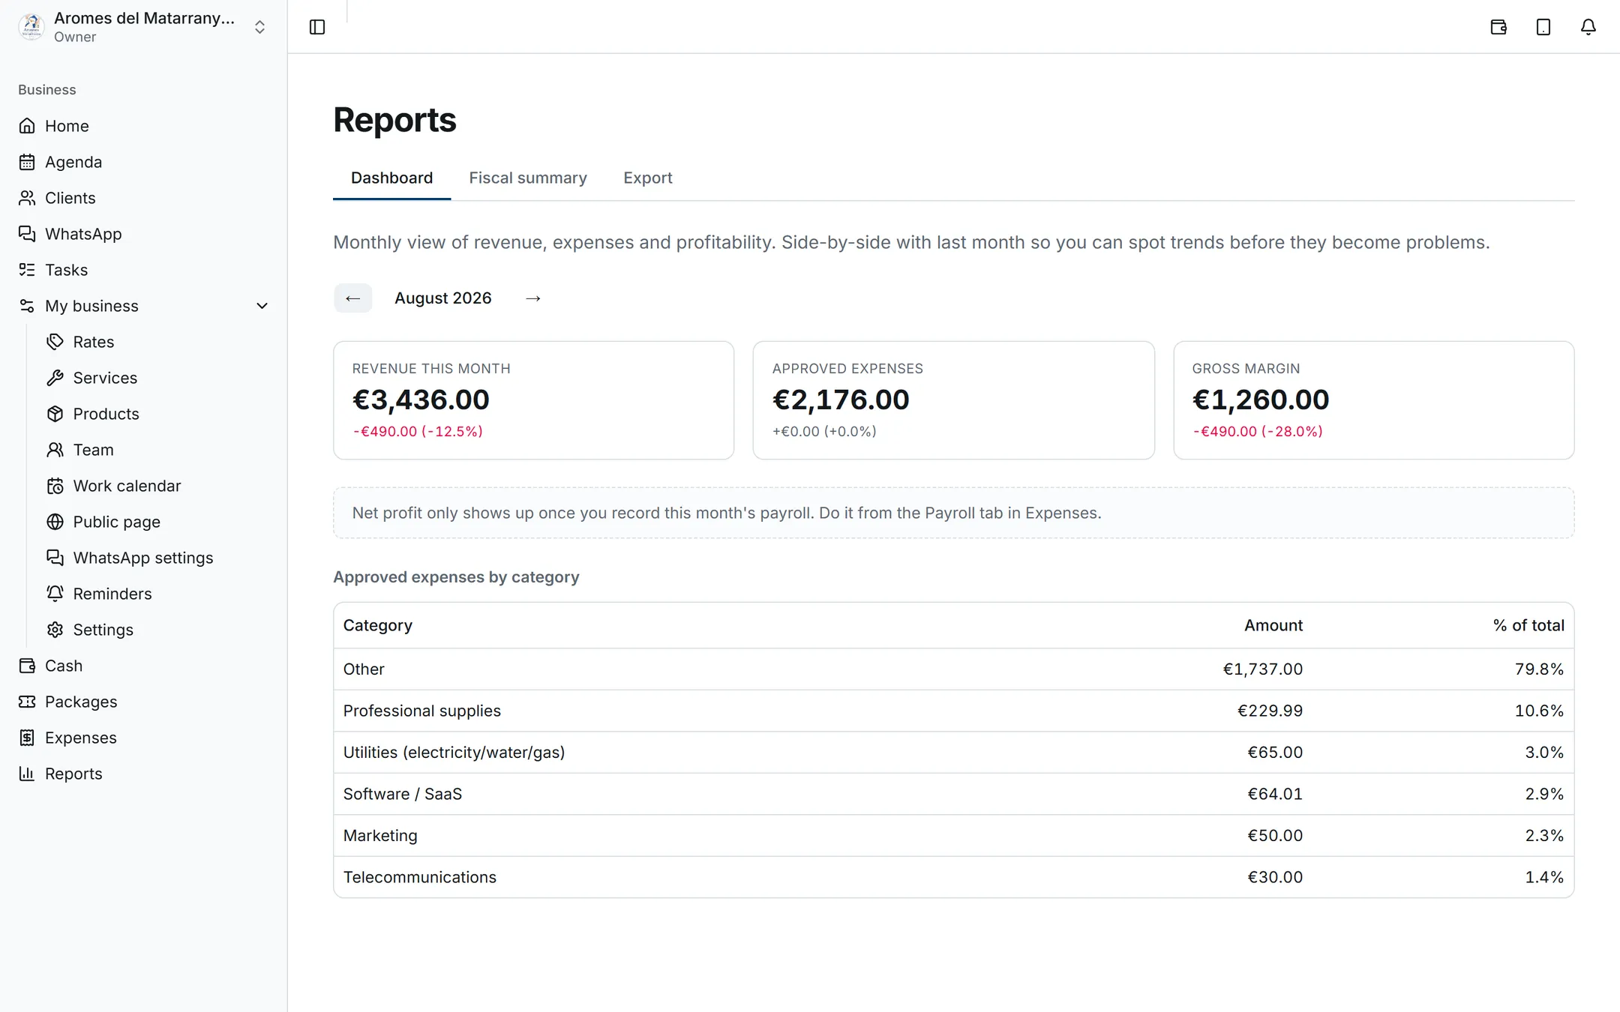Click the Cash wallet icon in sidebar
Image resolution: width=1620 pixels, height=1012 pixels.
(x=27, y=666)
